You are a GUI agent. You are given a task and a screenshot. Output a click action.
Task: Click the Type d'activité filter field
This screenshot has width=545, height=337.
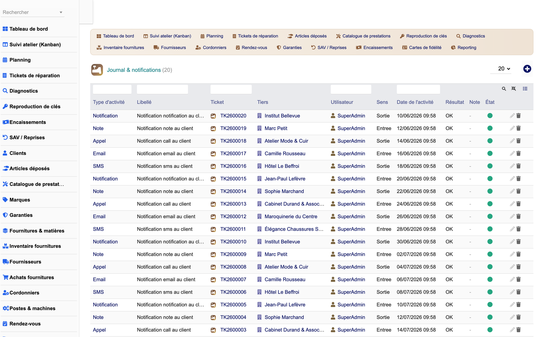pyautogui.click(x=112, y=89)
